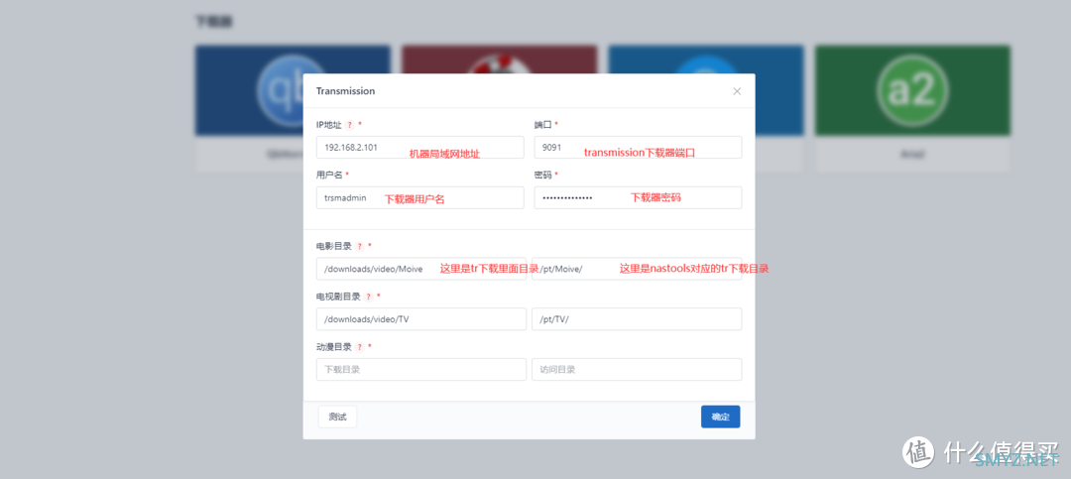This screenshot has height=479, width=1071.
Task: Focus the 用户名 field showing trsmadmin
Action: [420, 198]
